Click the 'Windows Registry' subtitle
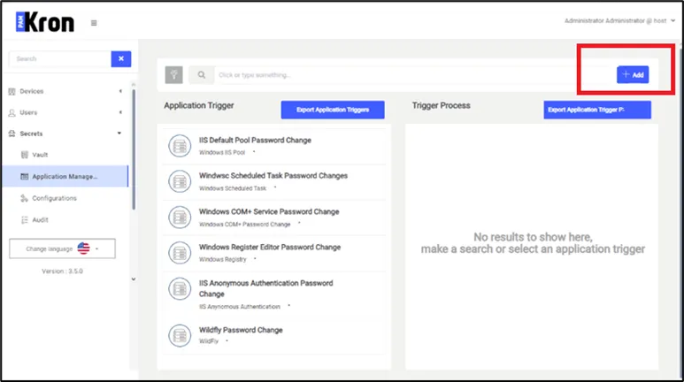684x382 pixels. [x=222, y=259]
